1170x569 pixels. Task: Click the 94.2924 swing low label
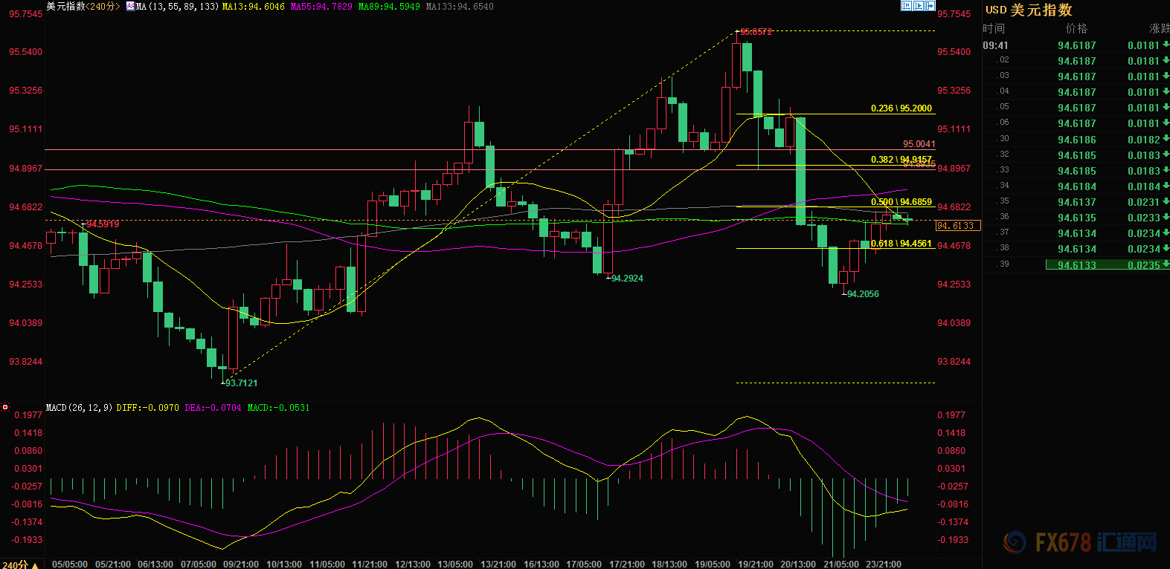coord(627,279)
